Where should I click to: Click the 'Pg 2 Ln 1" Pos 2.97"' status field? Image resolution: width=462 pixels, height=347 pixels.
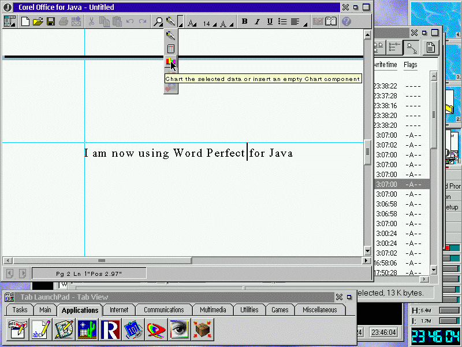coord(89,274)
